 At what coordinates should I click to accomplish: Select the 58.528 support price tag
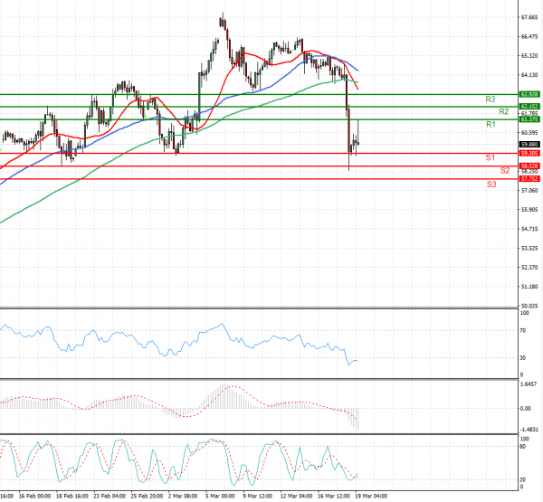click(529, 166)
